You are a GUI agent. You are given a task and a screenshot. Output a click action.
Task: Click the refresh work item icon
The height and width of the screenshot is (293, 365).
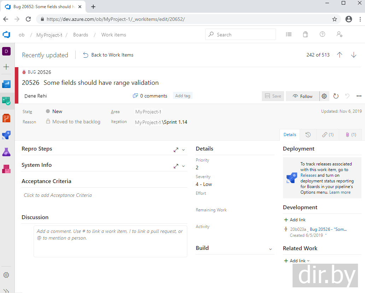click(336, 96)
